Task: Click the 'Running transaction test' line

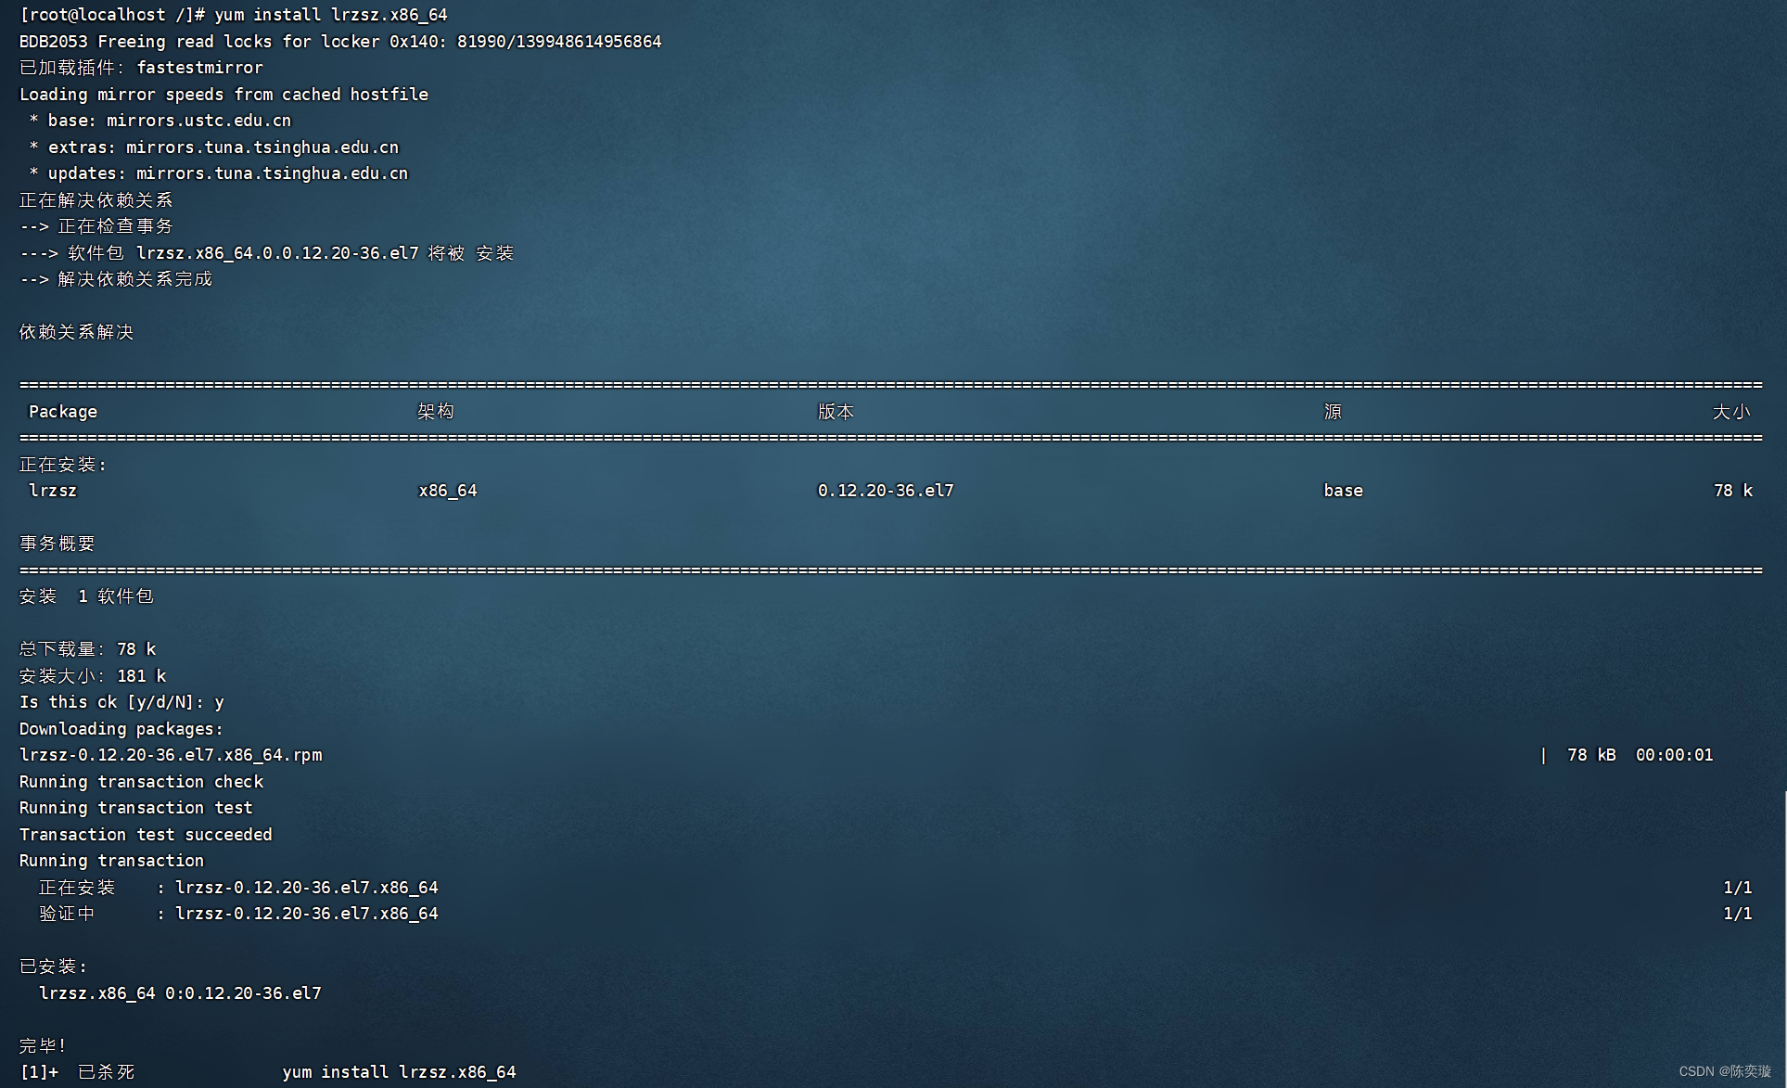Action: 135,808
